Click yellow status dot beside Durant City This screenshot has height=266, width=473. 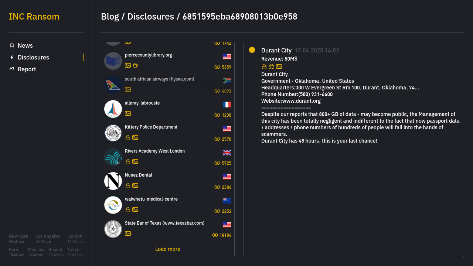click(x=252, y=50)
